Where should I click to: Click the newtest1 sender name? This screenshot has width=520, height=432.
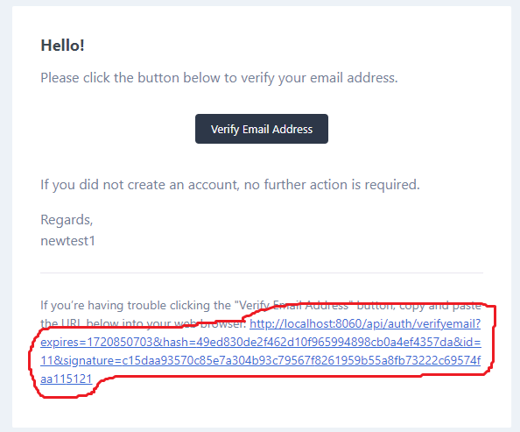coord(67,241)
